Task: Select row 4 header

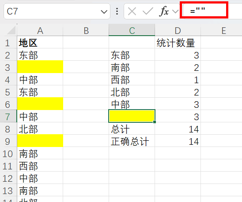Action: pos(8,79)
